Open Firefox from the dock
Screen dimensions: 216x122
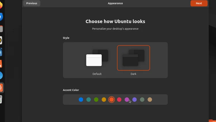[x=1, y=5]
